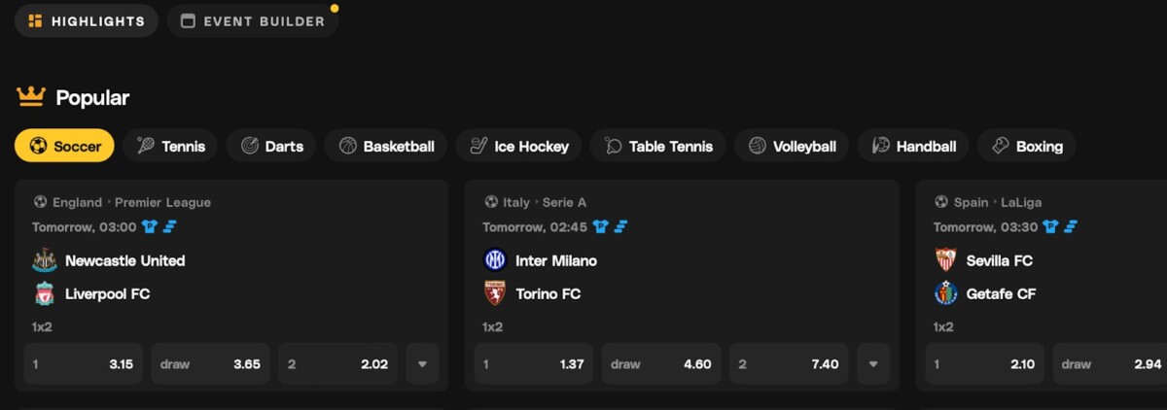Click the stats icon on Inter match
The width and height of the screenshot is (1167, 410).
(x=620, y=227)
